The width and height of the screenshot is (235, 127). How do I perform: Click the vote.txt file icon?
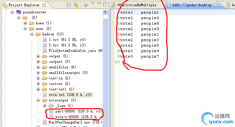45,95
